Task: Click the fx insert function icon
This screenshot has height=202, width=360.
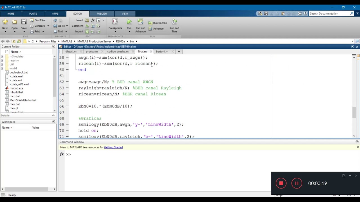Action: [93, 20]
